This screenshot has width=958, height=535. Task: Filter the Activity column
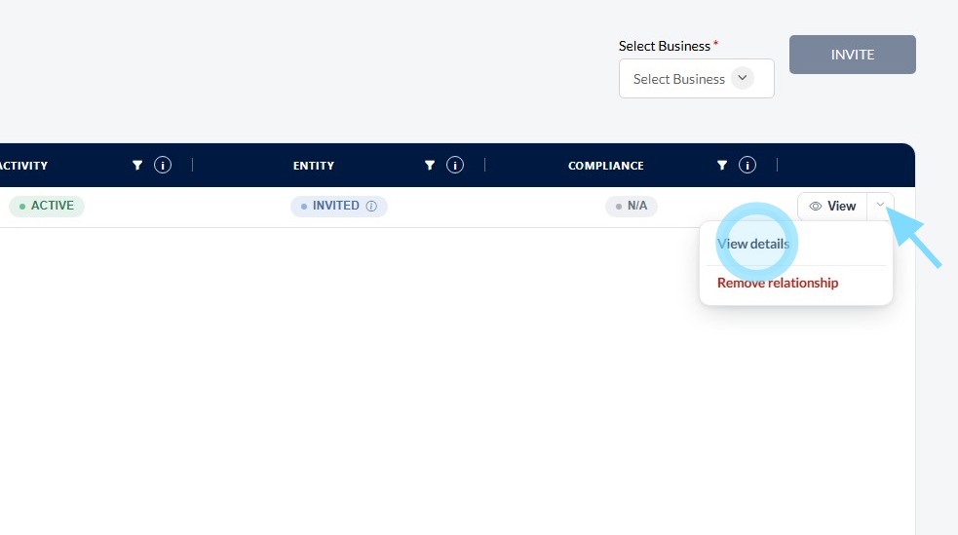click(x=137, y=165)
